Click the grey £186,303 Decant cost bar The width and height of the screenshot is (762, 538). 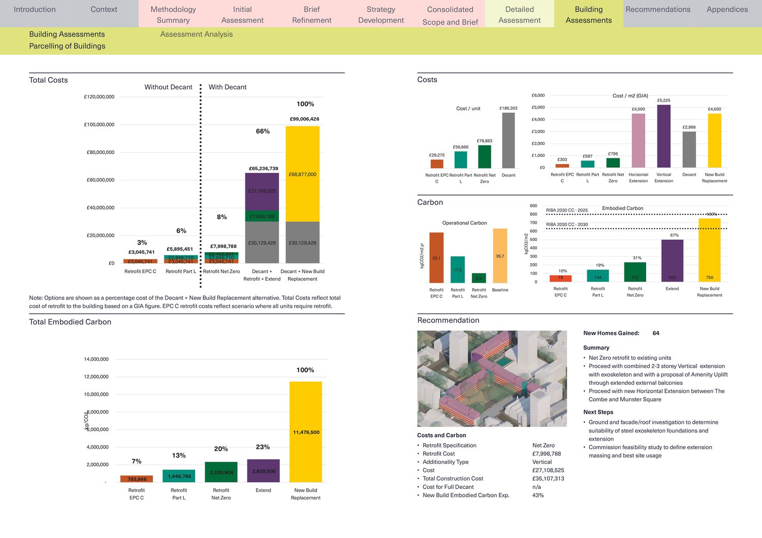point(508,140)
